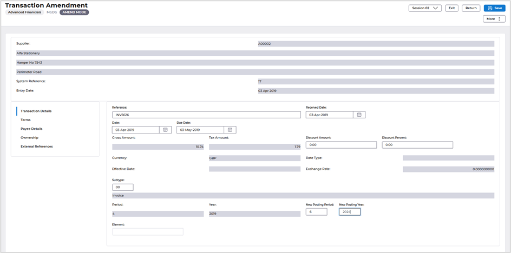Click the Return button
This screenshot has height=253, width=511.
click(471, 8)
